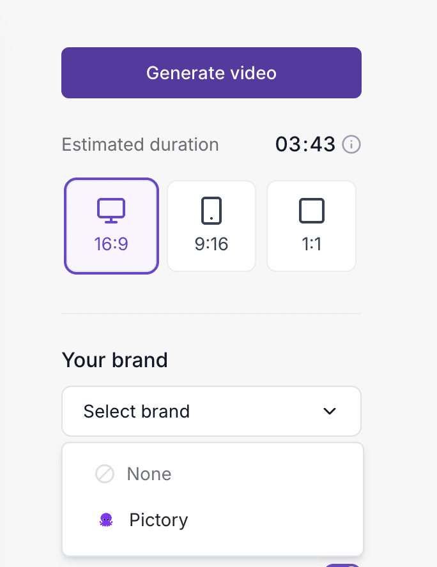The width and height of the screenshot is (437, 567).
Task: Click the purple Pictory octopus logo icon
Action: coord(106,520)
